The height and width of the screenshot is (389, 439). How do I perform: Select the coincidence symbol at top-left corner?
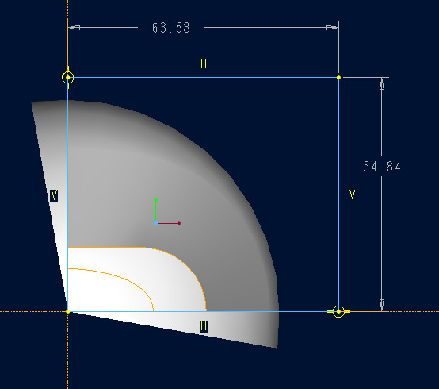(68, 78)
